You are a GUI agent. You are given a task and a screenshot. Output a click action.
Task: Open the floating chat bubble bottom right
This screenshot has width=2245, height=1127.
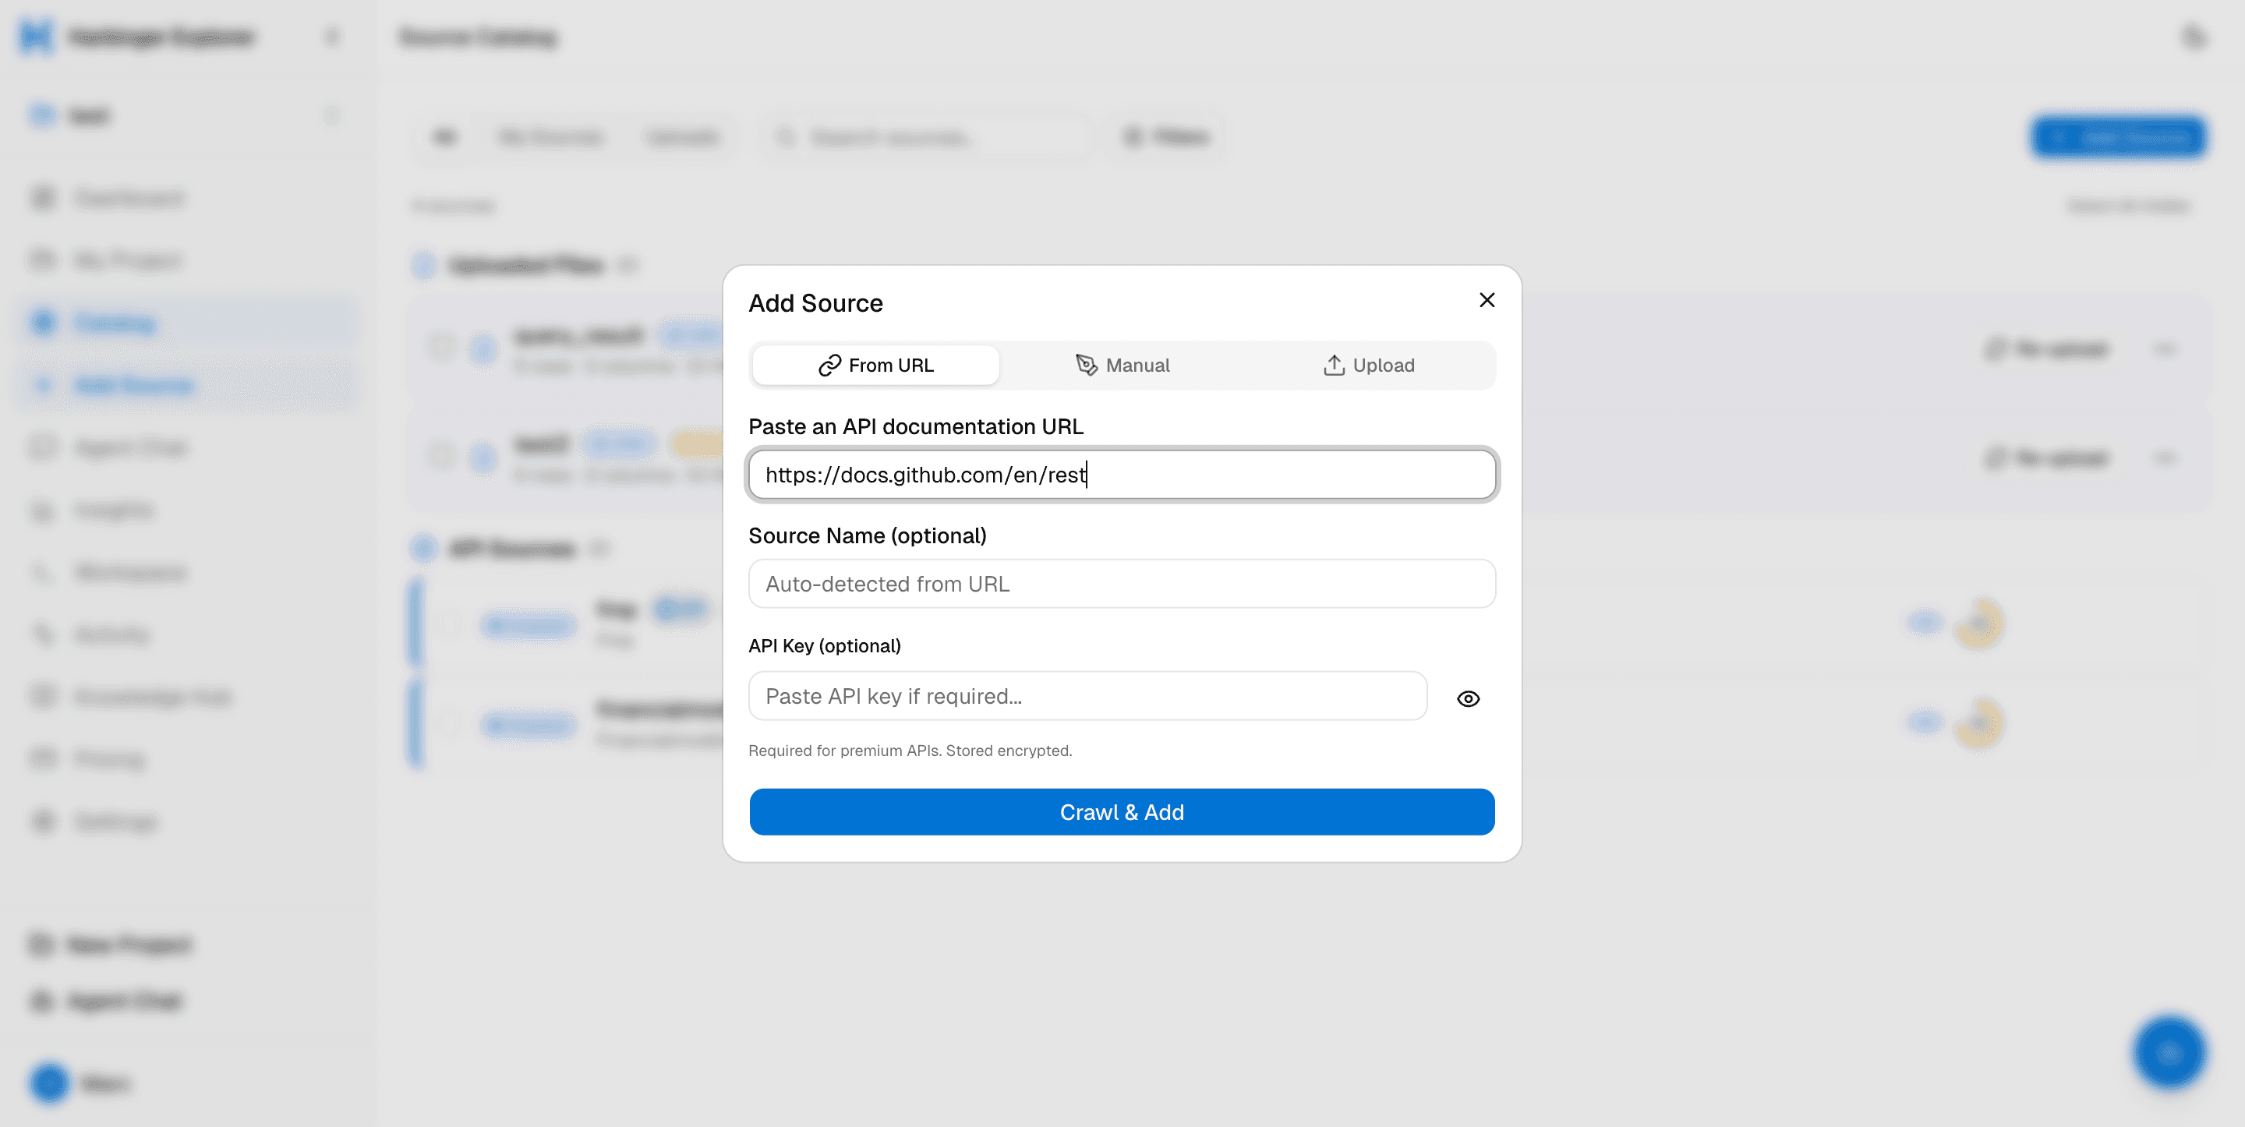[2169, 1053]
